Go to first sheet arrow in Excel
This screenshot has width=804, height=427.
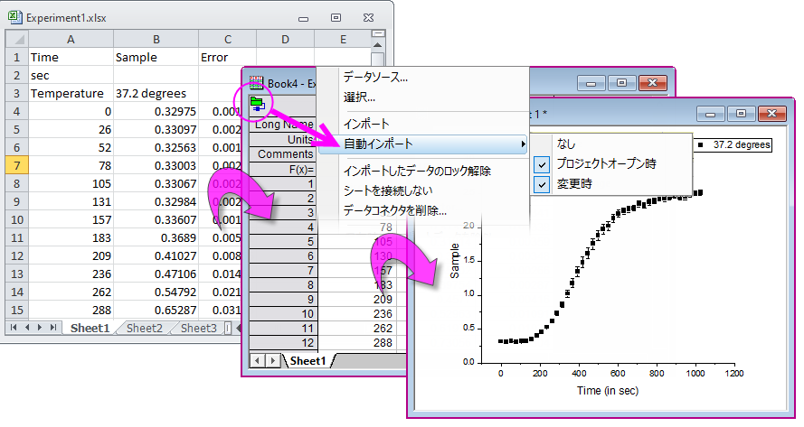[14, 327]
